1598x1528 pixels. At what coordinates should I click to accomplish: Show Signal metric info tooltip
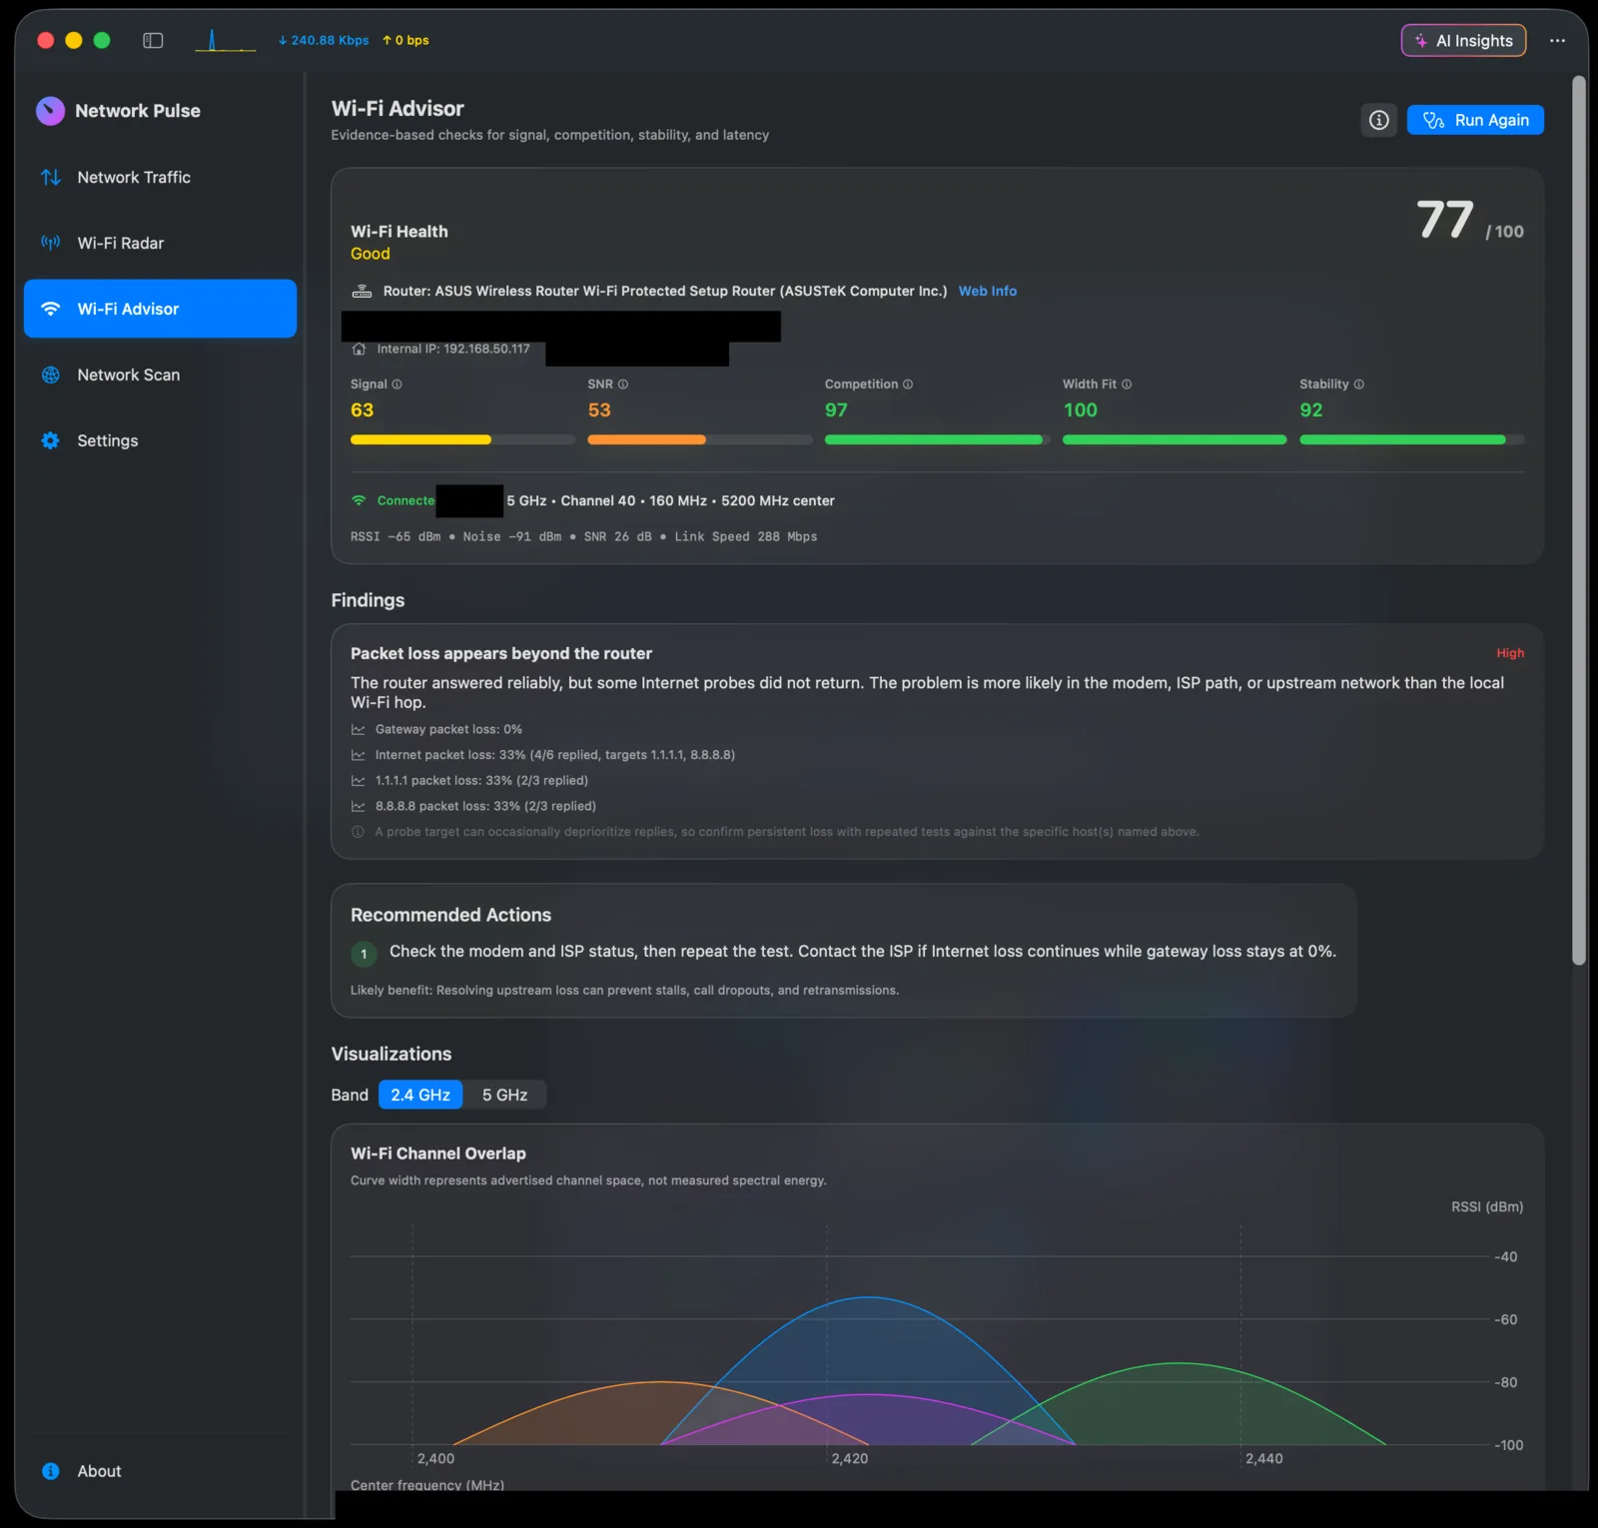397,384
